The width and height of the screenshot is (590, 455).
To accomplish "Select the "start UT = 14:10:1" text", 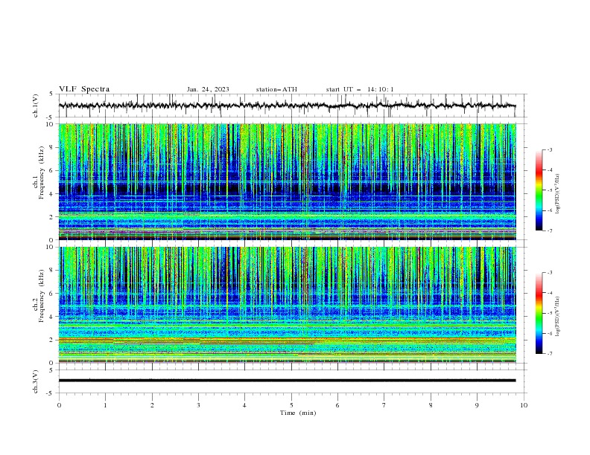I will (x=360, y=89).
